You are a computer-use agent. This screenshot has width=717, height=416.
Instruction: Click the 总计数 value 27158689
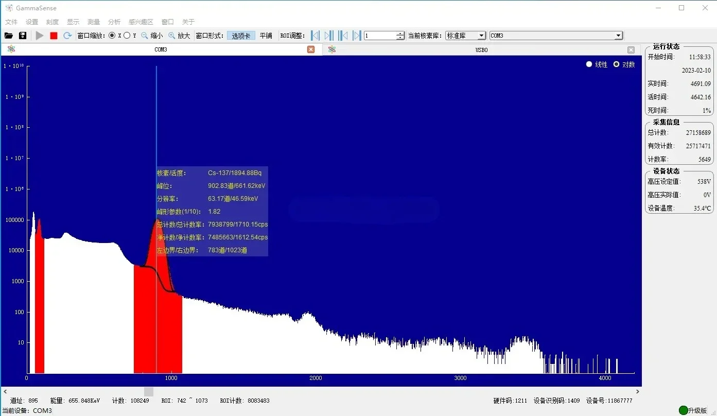698,133
